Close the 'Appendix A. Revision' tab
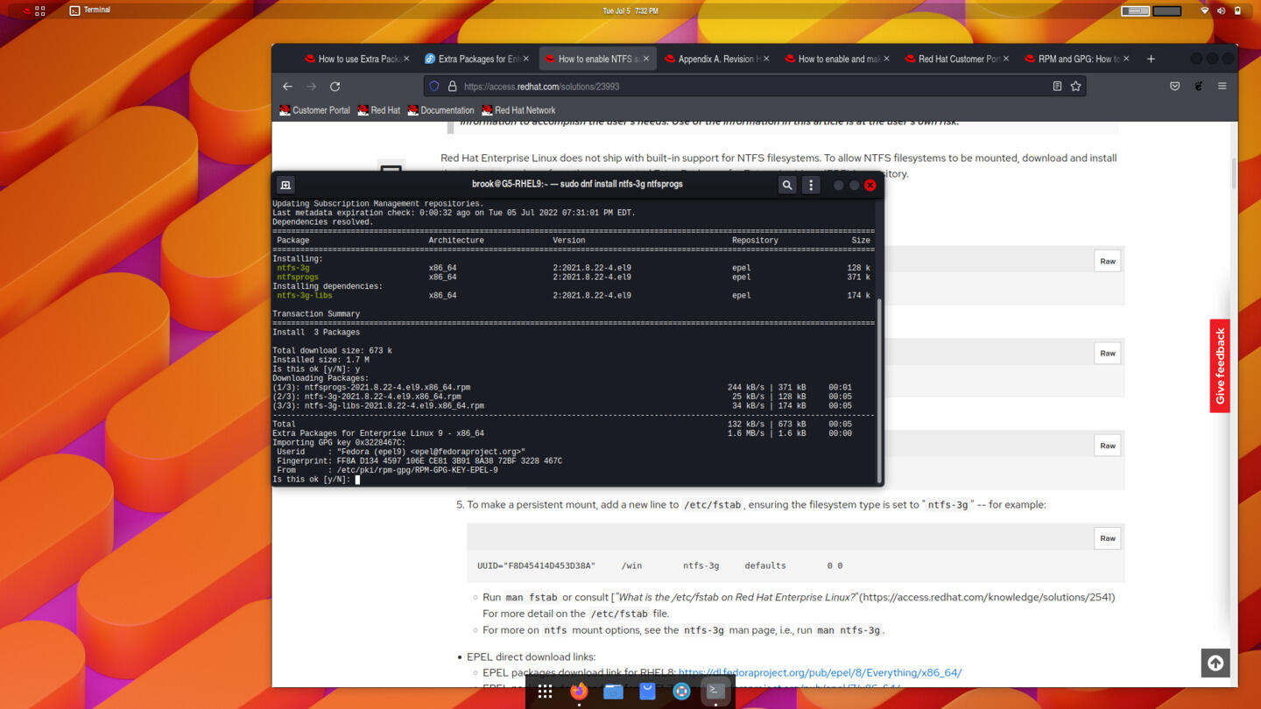Image resolution: width=1261 pixels, height=709 pixels. click(x=766, y=59)
